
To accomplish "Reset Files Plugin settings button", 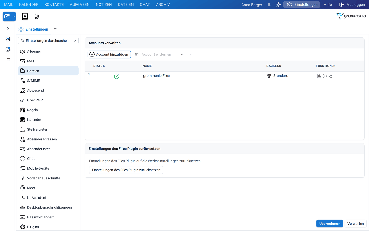I will click(126, 170).
